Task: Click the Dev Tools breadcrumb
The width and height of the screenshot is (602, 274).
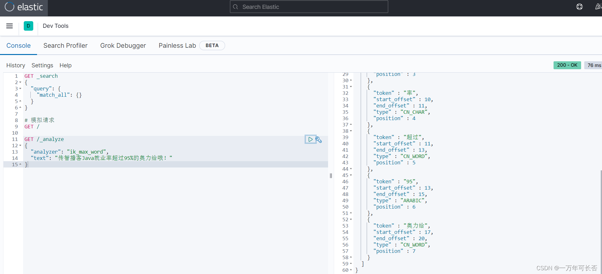Action: coord(55,26)
